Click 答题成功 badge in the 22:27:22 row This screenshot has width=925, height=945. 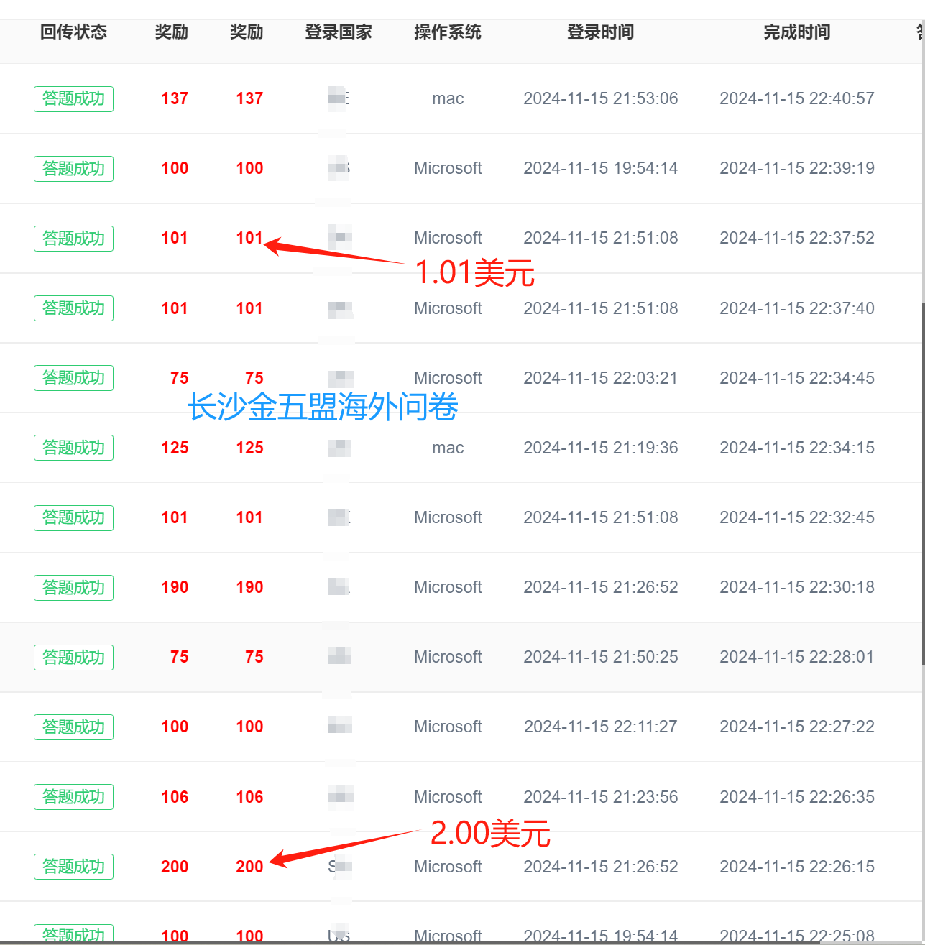pyautogui.click(x=73, y=727)
